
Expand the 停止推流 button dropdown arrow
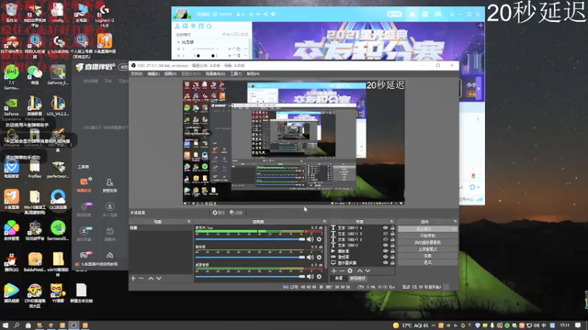[x=454, y=229]
